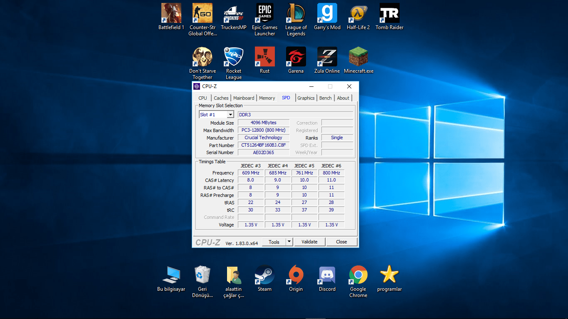
Task: Switch to the CPU tab
Action: point(203,98)
